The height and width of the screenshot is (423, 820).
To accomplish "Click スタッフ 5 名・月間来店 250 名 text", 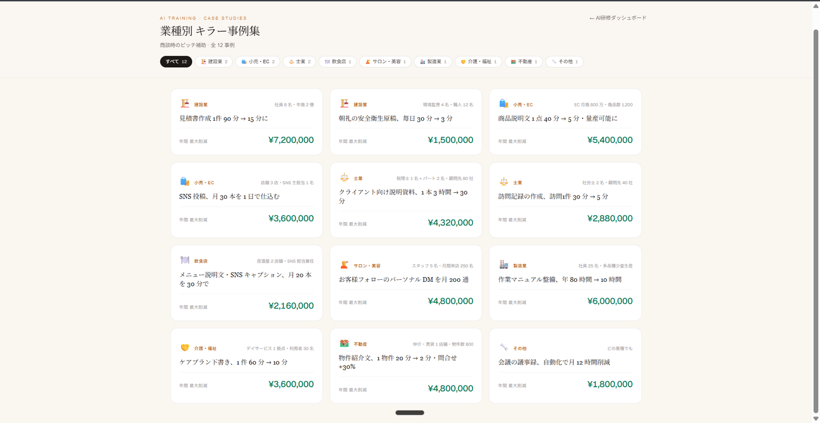I will (x=443, y=266).
